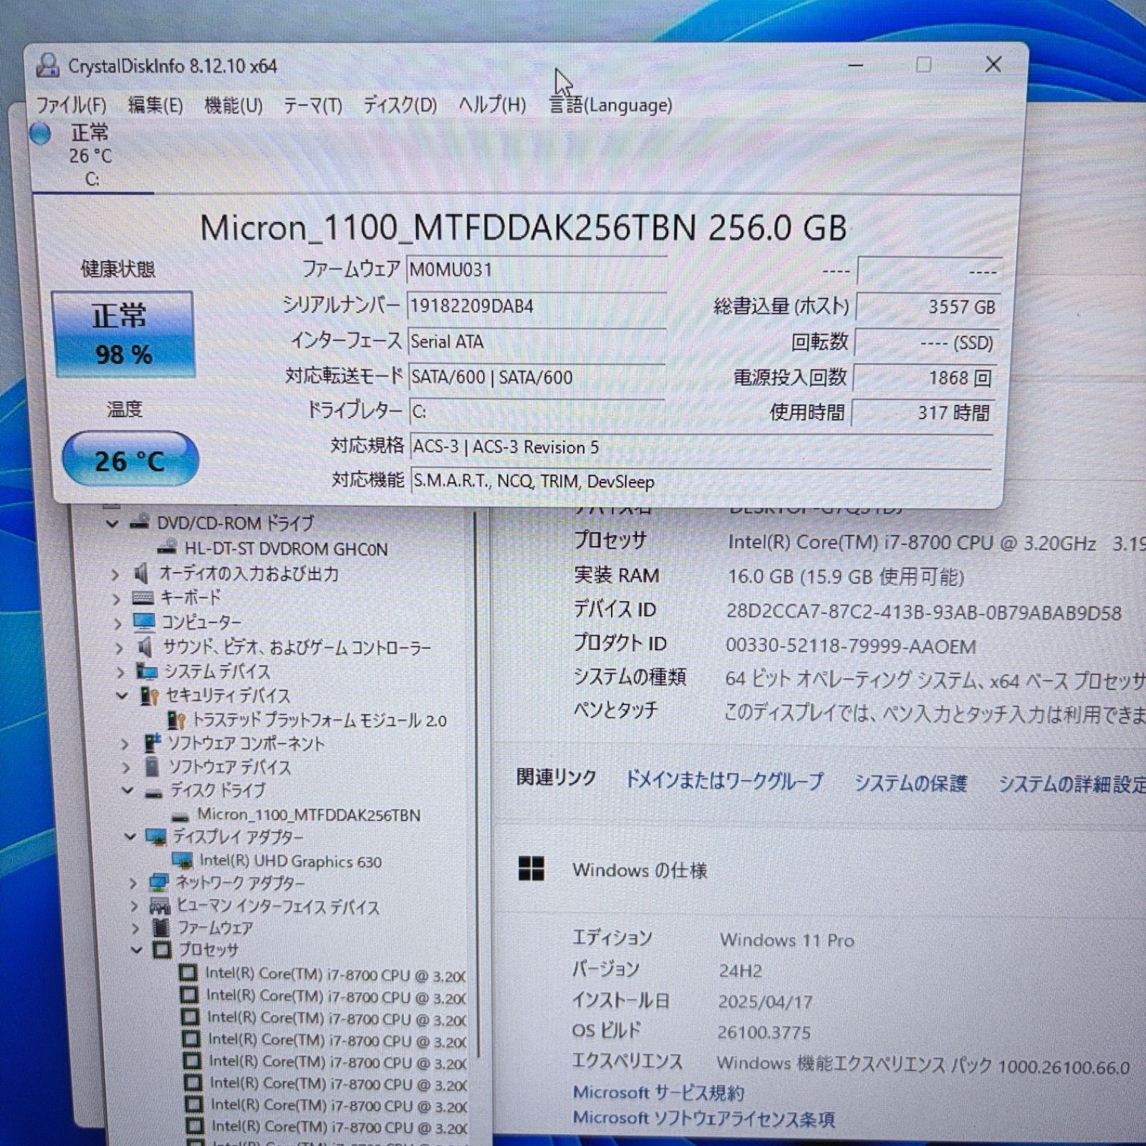The image size is (1146, 1146).
Task: Expand the ネットワーク アダプター node
Action: click(x=133, y=884)
